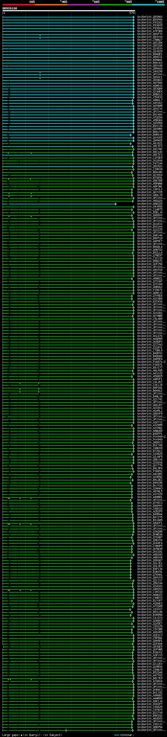Select the UniRef100_C3ZJ33 label
This screenshot has height=737, width=167.
[x=150, y=258]
